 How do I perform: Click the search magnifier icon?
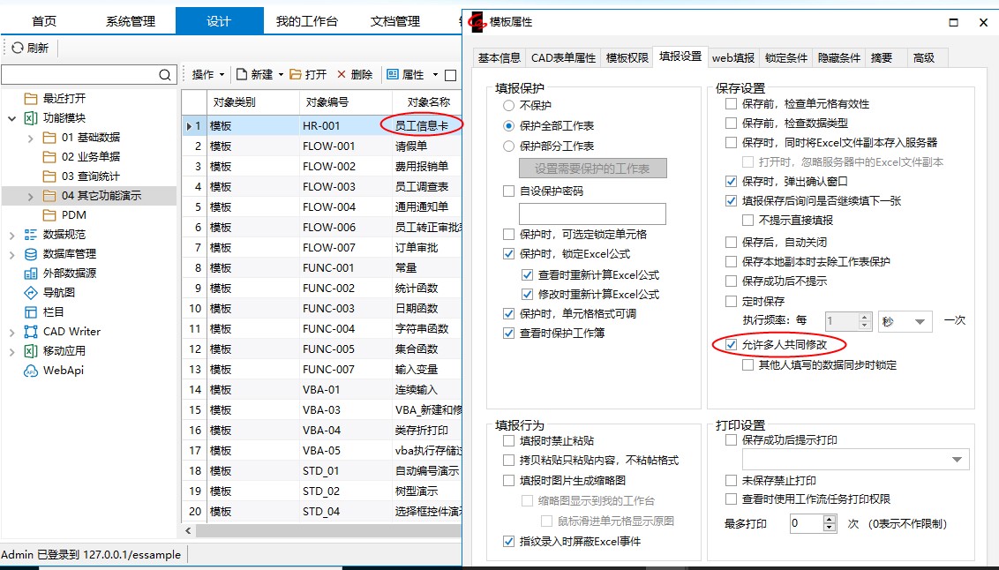coord(165,75)
